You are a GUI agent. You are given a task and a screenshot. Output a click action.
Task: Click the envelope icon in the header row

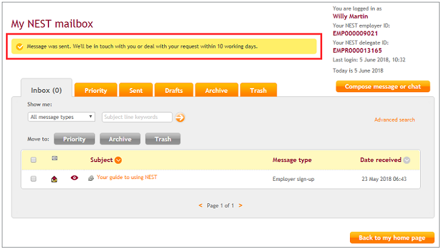54,158
